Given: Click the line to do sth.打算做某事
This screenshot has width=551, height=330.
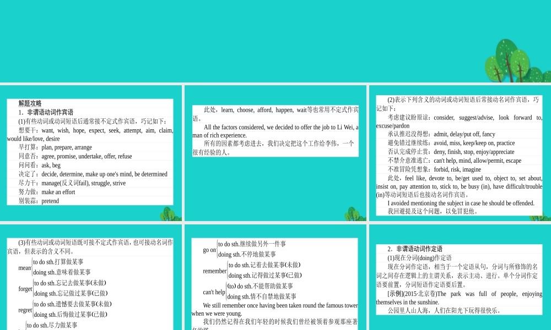Looking at the screenshot, I should coord(58,262).
